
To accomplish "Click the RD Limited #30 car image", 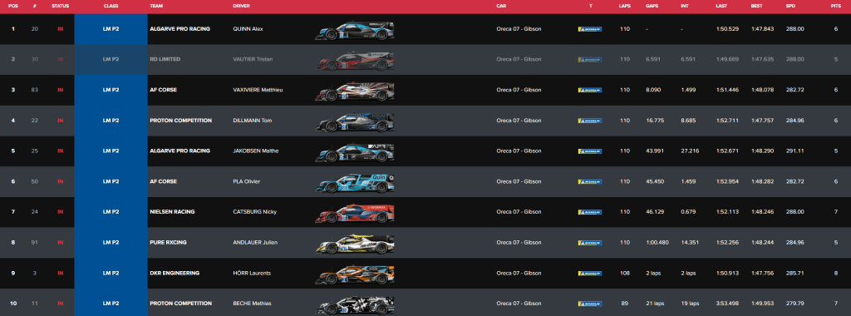I will [x=354, y=62].
